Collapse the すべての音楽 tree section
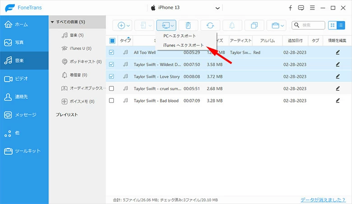The height and width of the screenshot is (204, 352). point(52,22)
